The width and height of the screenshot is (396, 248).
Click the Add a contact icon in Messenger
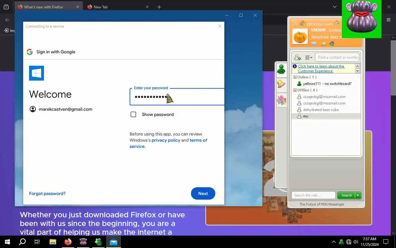[298, 57]
